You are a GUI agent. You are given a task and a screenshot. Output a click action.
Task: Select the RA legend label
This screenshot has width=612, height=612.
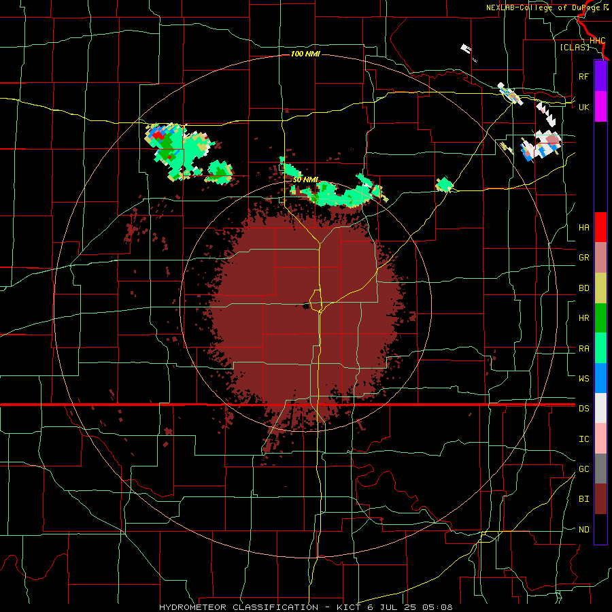click(x=583, y=349)
